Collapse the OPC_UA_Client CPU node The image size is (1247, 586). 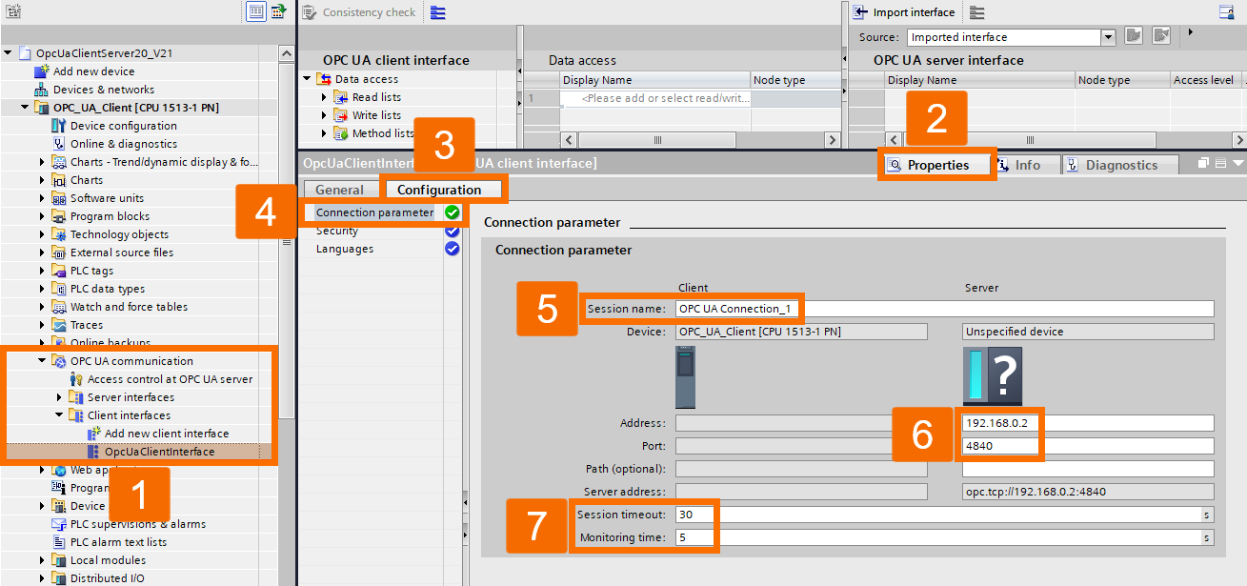click(26, 108)
